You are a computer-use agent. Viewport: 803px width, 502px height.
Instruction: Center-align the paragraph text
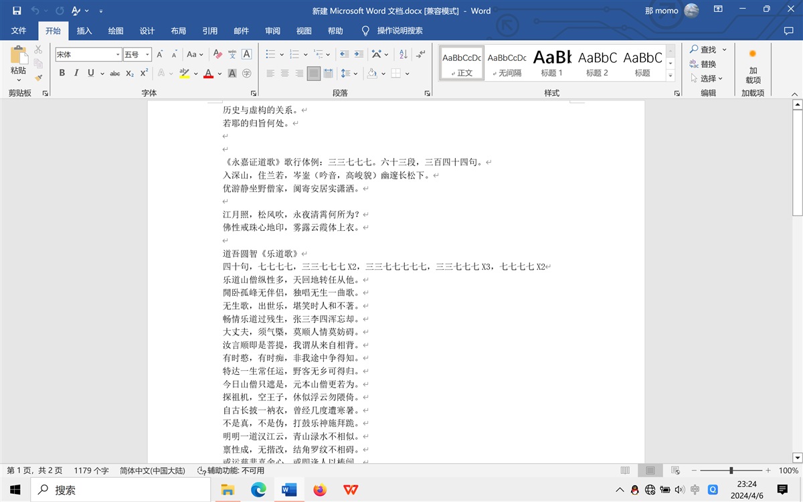coord(285,74)
